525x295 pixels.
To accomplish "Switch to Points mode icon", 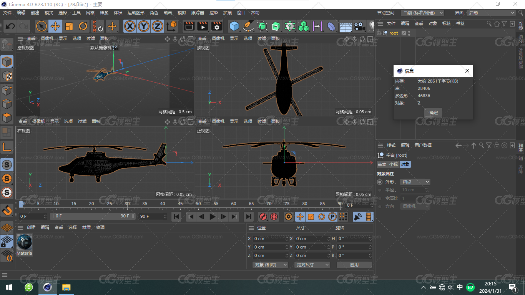I will click(7, 90).
